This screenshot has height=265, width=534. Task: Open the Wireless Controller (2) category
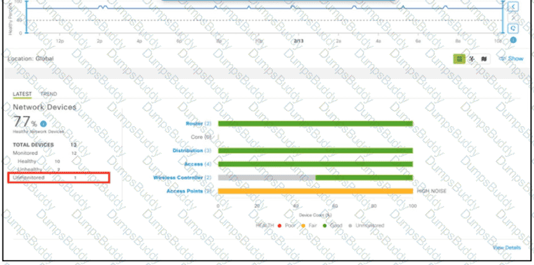tap(182, 177)
